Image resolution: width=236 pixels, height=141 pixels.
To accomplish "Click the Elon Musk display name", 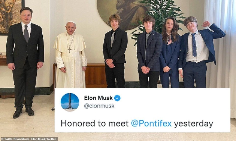I will (x=98, y=98).
